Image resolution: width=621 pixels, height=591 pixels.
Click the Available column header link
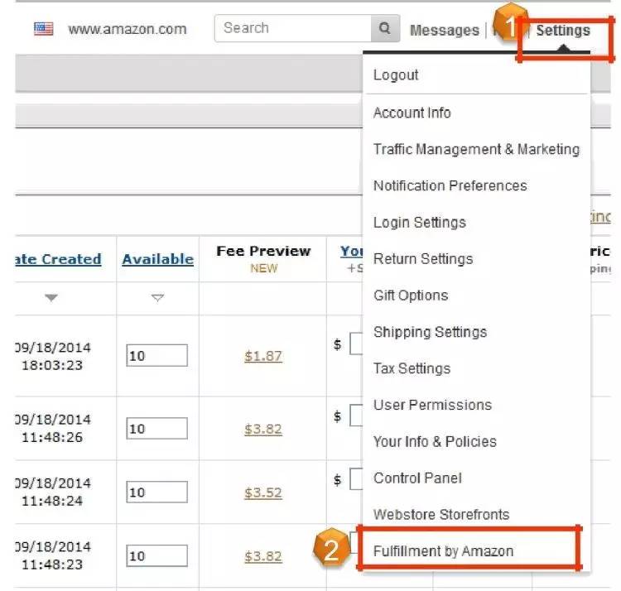click(157, 259)
